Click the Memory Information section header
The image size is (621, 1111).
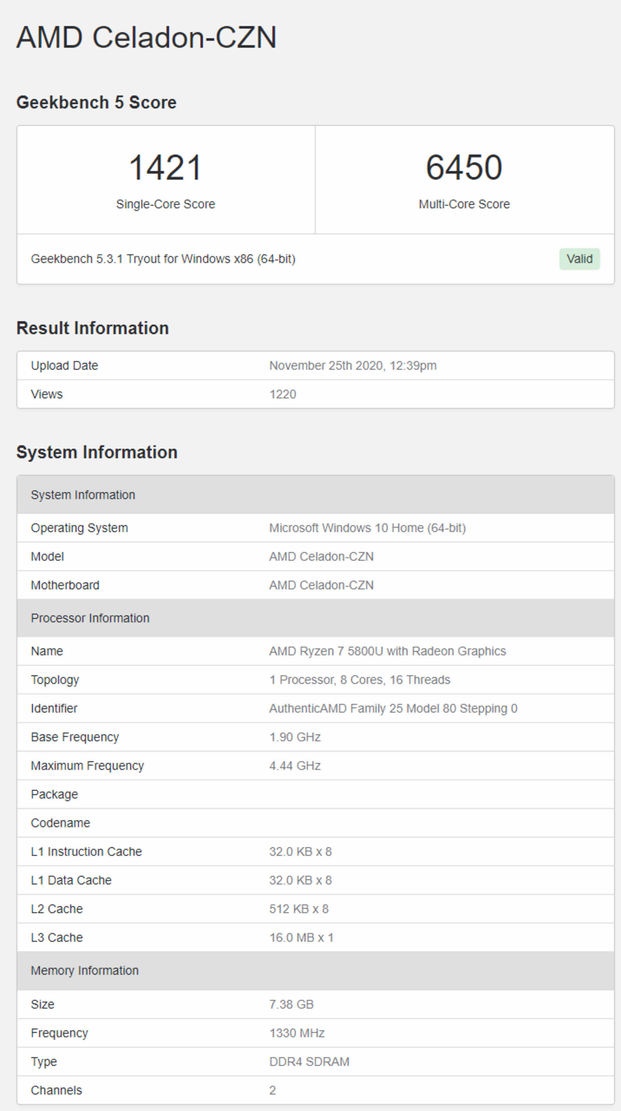click(x=315, y=971)
